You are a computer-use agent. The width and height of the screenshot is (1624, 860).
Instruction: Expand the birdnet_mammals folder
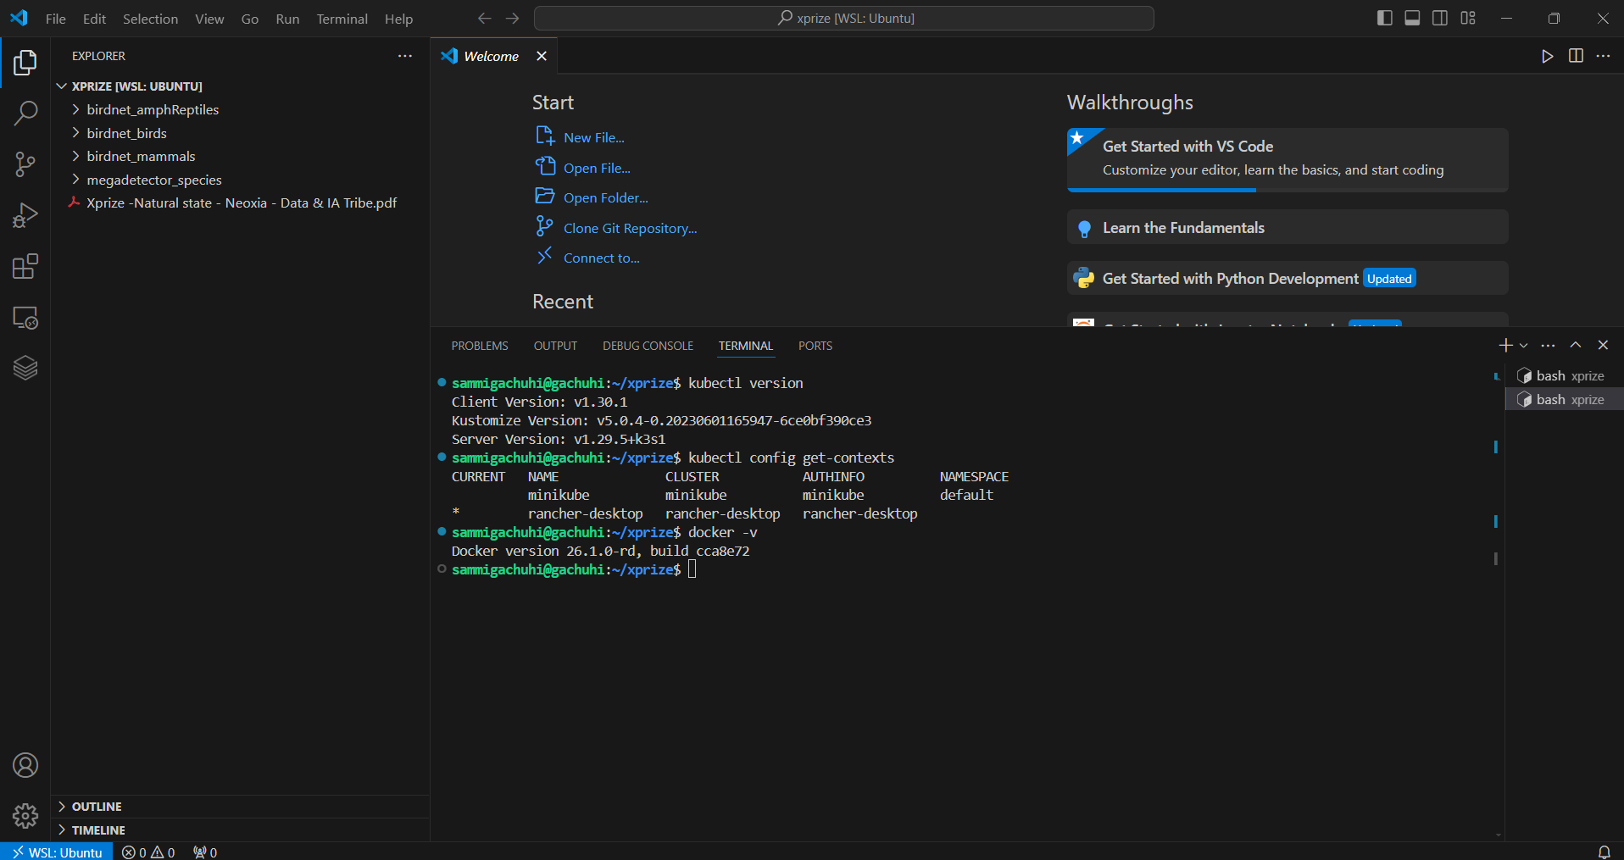141,156
